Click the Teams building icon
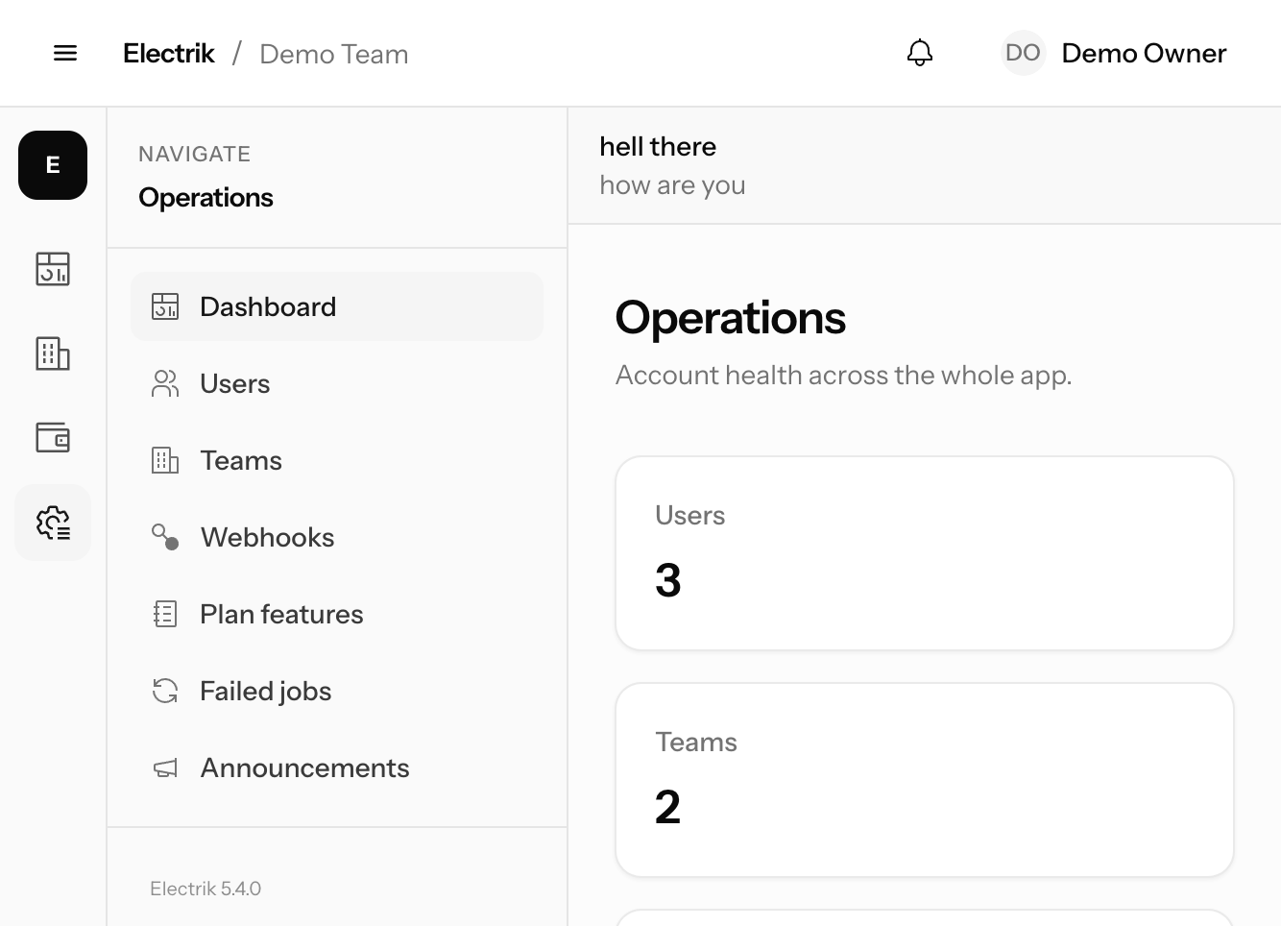Image resolution: width=1281 pixels, height=926 pixels. [x=165, y=460]
